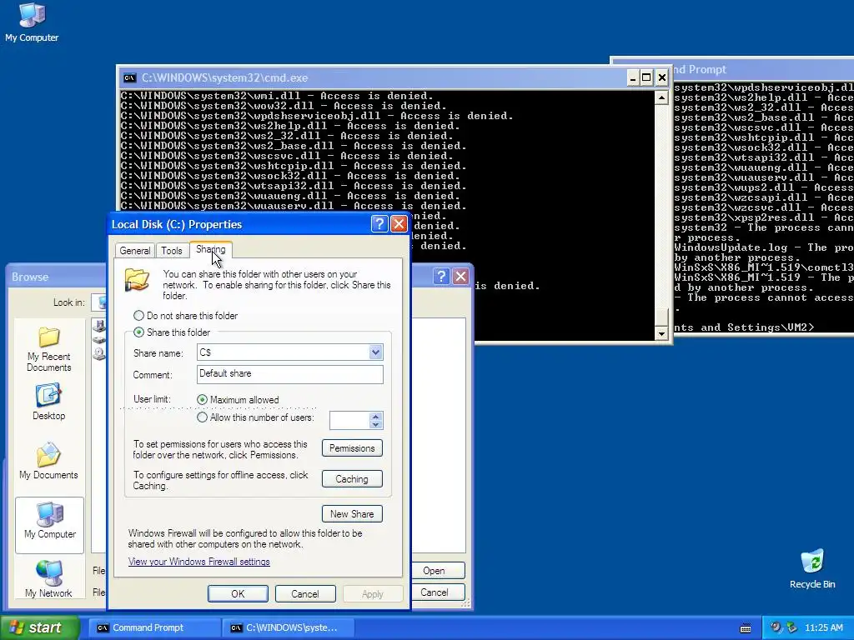Increase the user number spinner
This screenshot has width=854, height=640.
click(375, 417)
